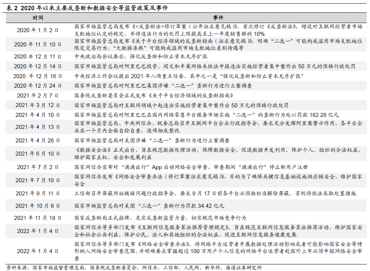Select the date cell "2021 年 11 月 18 日"
The height and width of the screenshot is (271, 370).
[38, 218]
